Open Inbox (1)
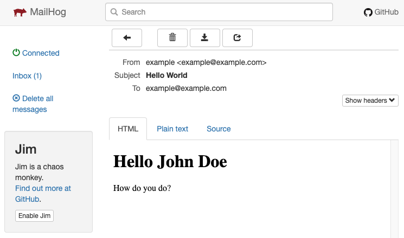 tap(27, 76)
